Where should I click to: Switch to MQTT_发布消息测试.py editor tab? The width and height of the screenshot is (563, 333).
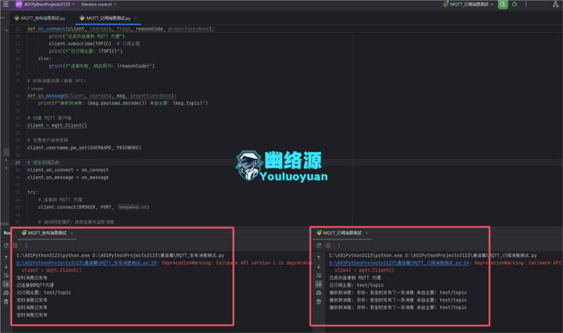point(40,18)
